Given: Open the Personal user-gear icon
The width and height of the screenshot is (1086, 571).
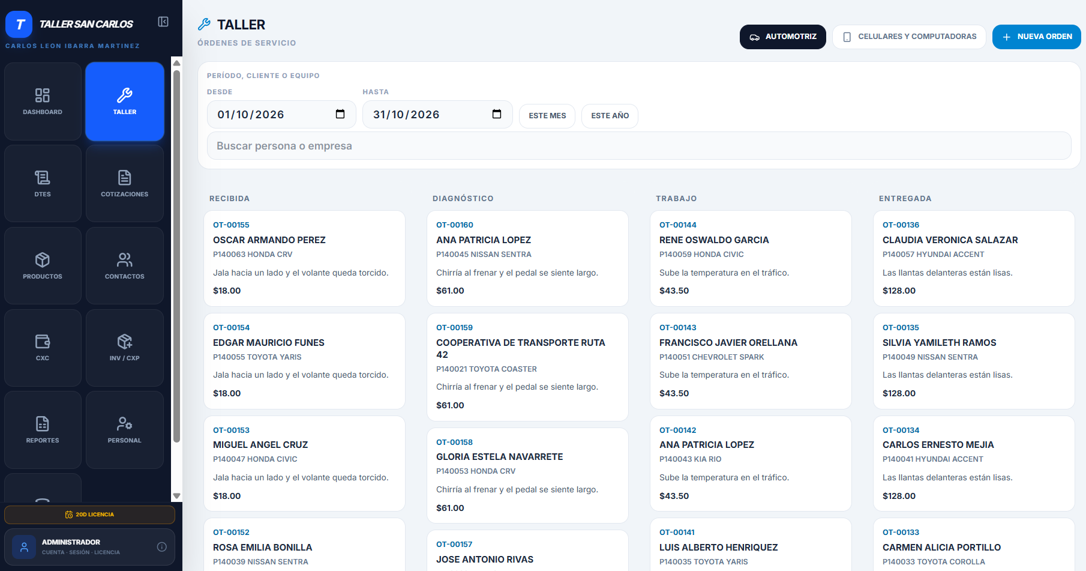Looking at the screenshot, I should click(x=125, y=424).
